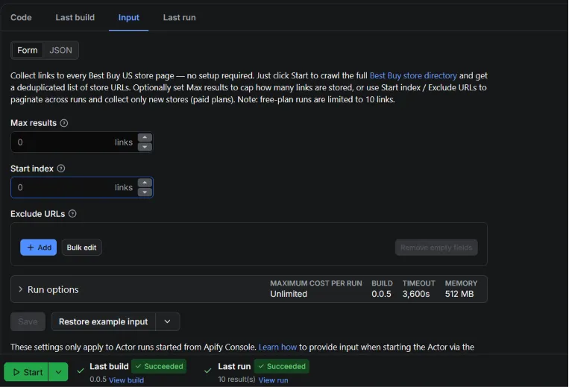569x387 pixels.
Task: Click the Last build Succeeded badge
Action: tap(160, 366)
